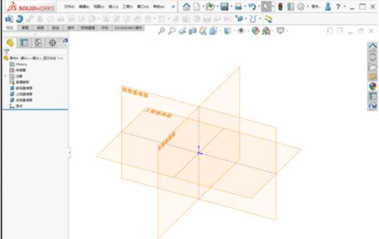The image size is (379, 239).
Task: Click Previous View icon in view toolbar
Action: tap(182, 31)
